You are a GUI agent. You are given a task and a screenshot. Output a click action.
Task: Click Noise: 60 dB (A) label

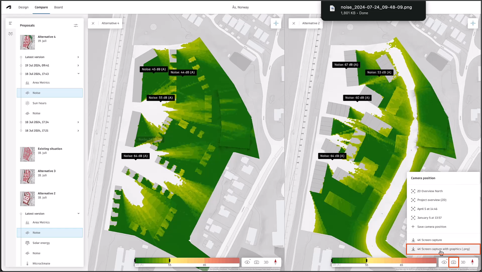coord(357,98)
